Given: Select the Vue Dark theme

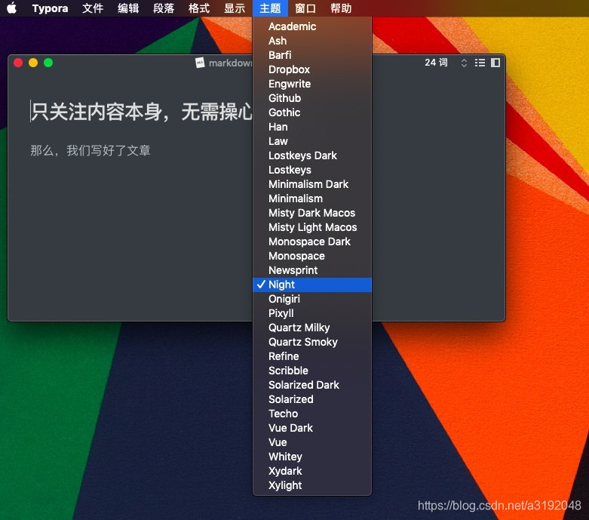Looking at the screenshot, I should (312, 428).
